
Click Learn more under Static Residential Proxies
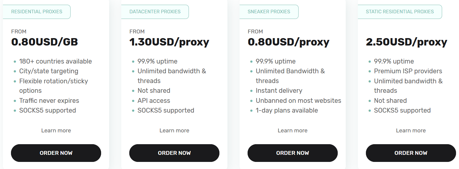click(x=411, y=131)
